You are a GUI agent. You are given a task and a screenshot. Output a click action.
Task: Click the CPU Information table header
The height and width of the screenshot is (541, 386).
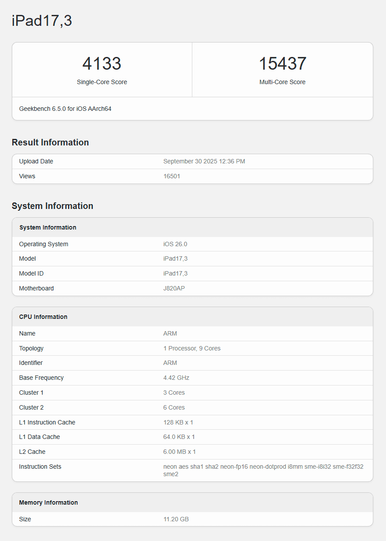43,317
